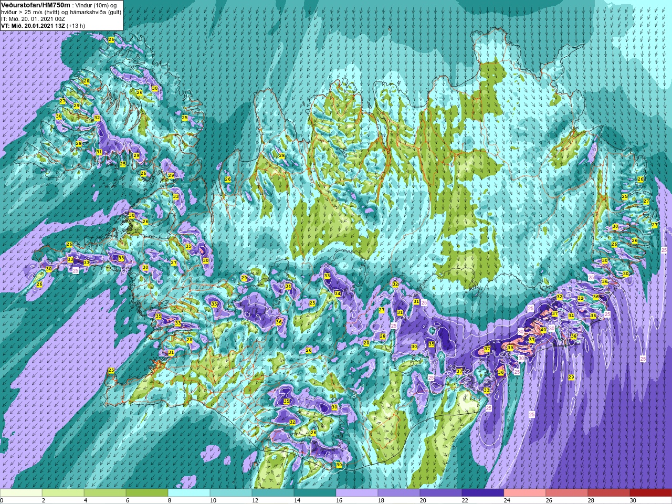Click the 26–28 m/s salmon legend swatch
The height and width of the screenshot is (504, 672).
567,492
